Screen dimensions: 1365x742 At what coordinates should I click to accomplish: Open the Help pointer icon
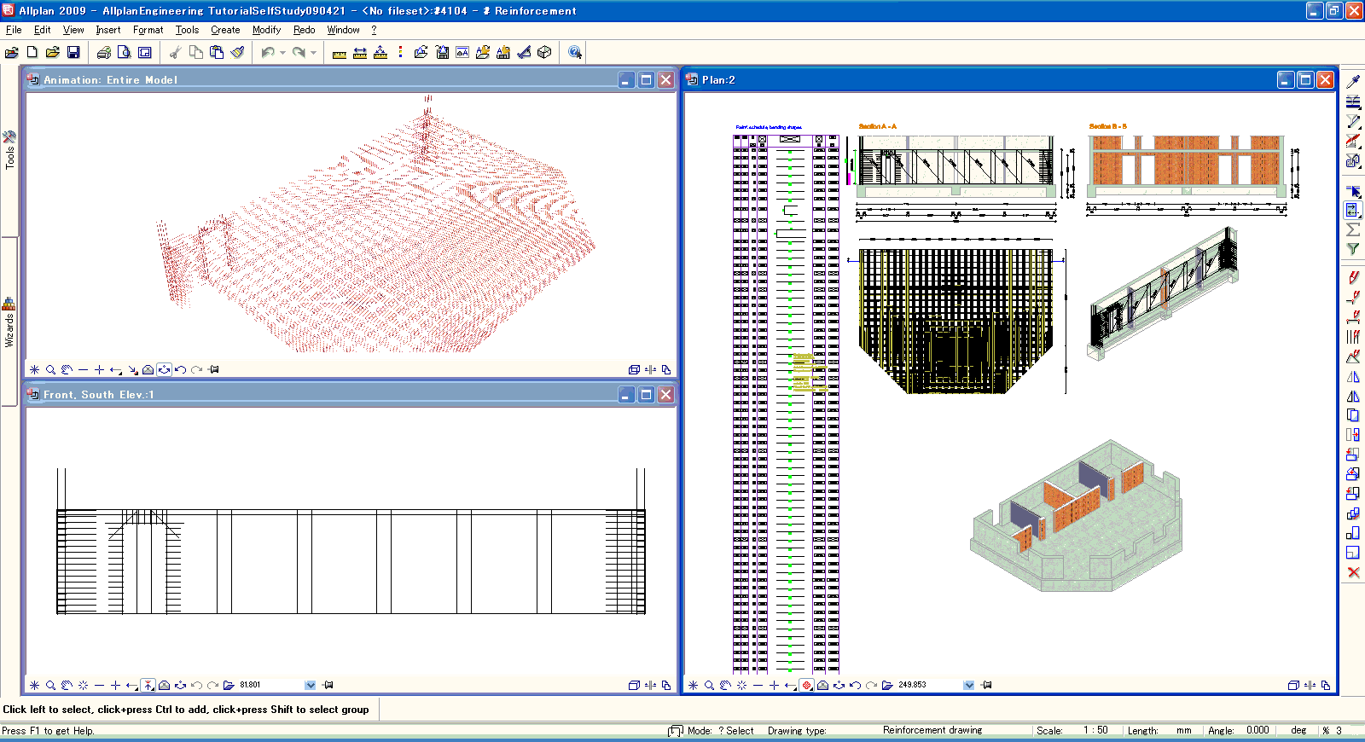pos(575,53)
